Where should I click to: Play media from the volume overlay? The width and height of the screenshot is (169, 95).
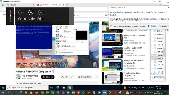tap(31, 12)
